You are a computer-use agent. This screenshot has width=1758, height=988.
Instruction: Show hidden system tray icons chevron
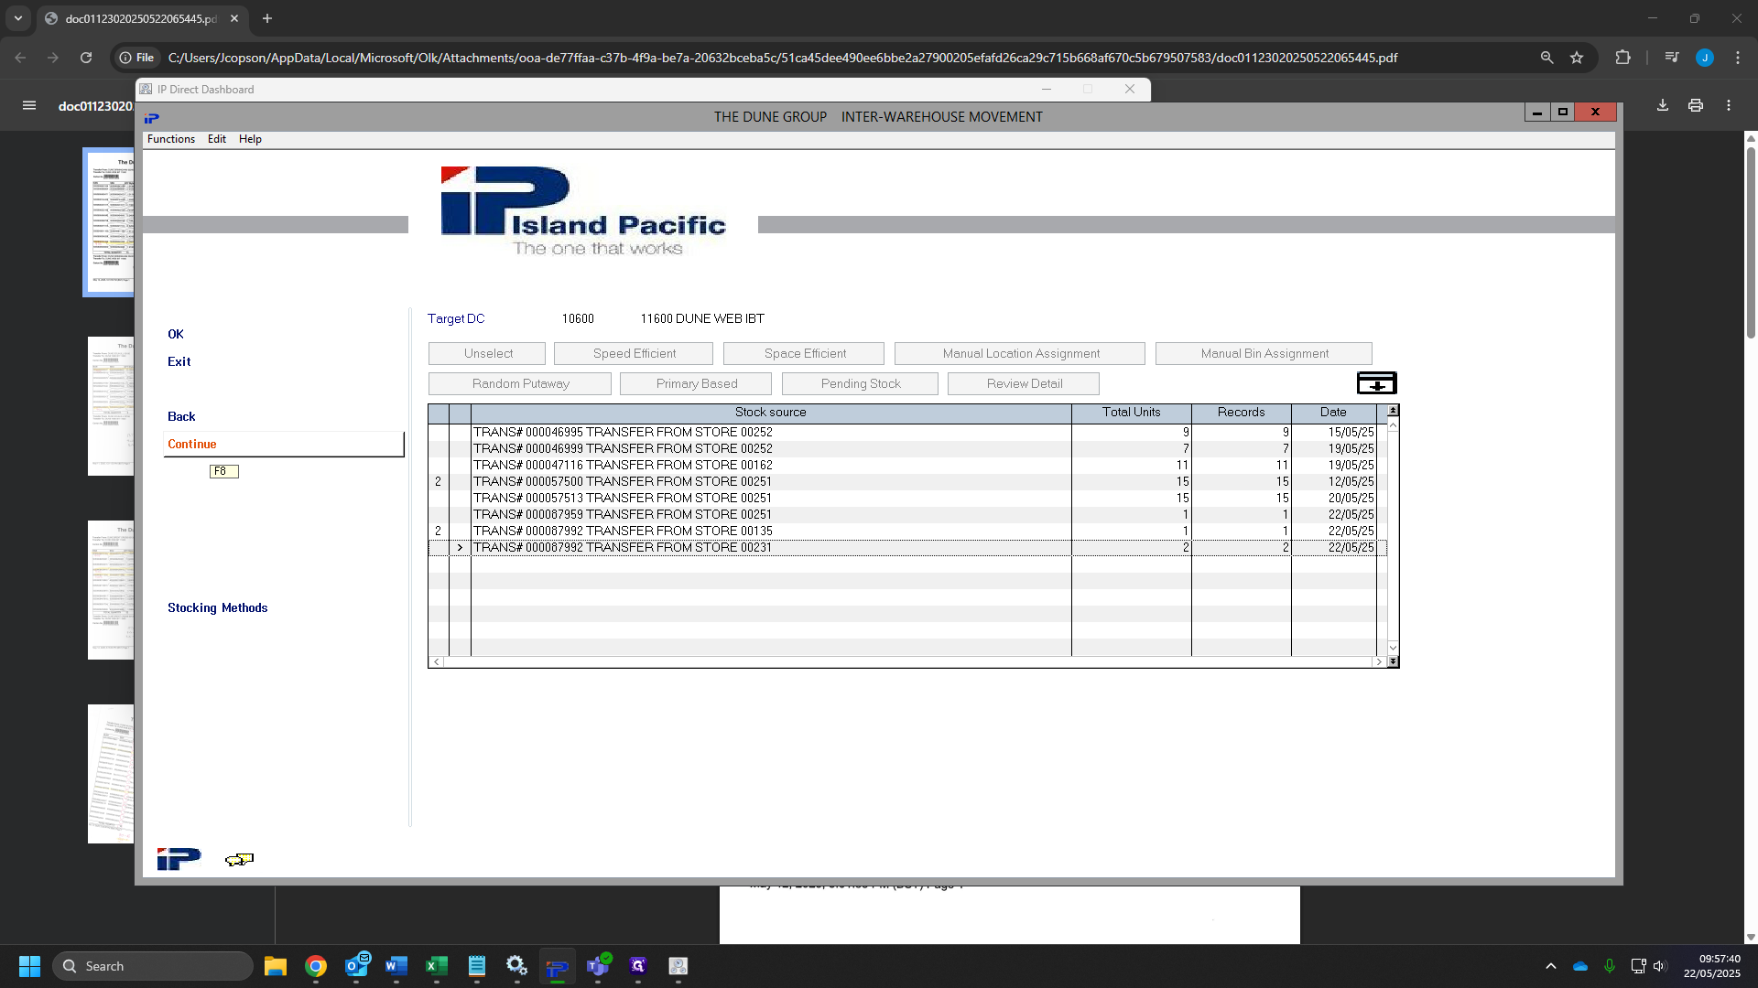coord(1551,966)
